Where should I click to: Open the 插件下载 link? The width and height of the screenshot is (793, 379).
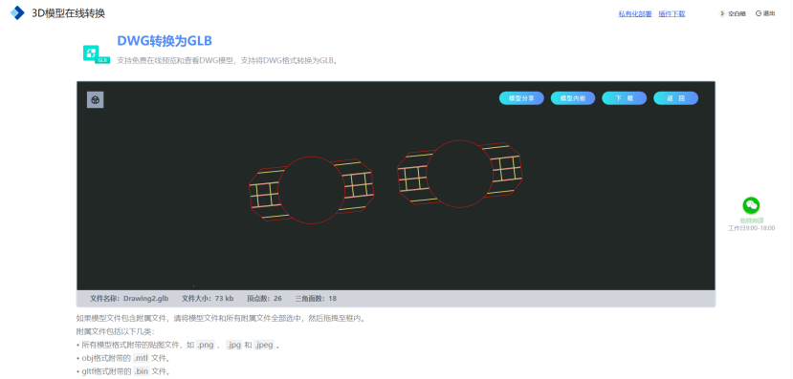pyautogui.click(x=672, y=13)
